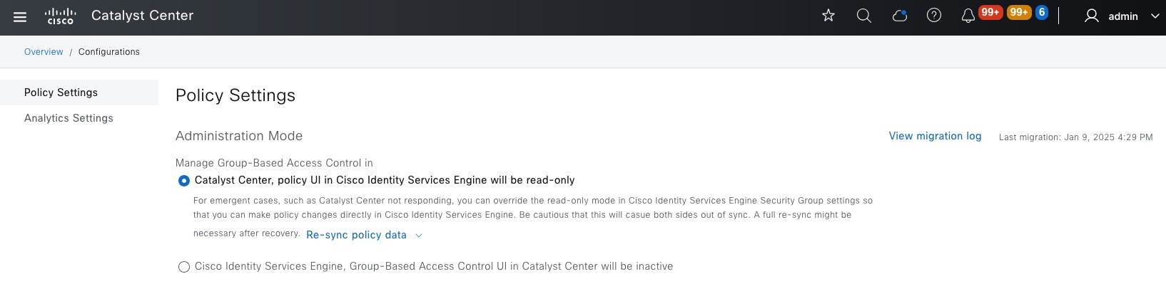Select Catalyst Center administration mode radio button
Screen dimensions: 1166x306
coord(184,181)
